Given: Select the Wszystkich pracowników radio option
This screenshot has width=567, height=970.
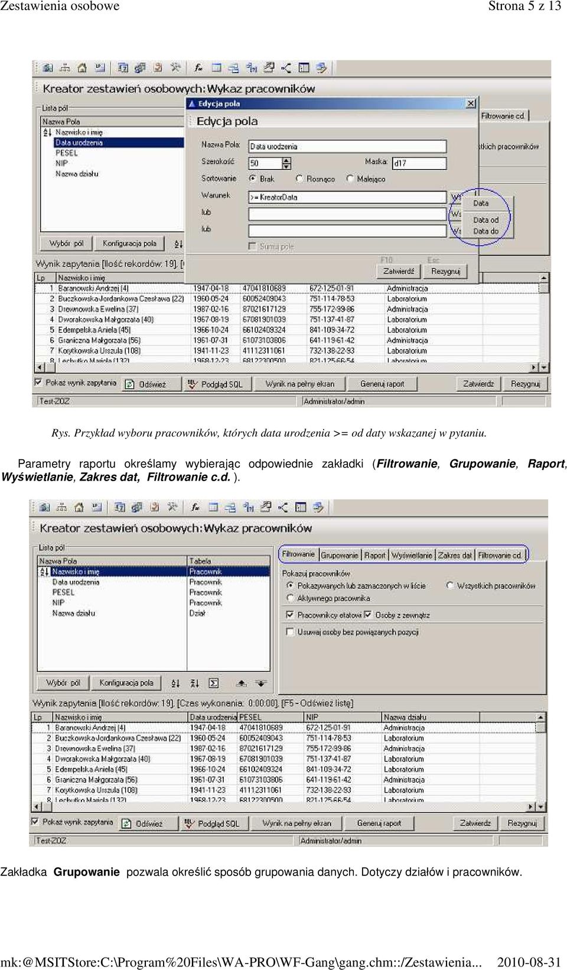Looking at the screenshot, I should coord(450,585).
